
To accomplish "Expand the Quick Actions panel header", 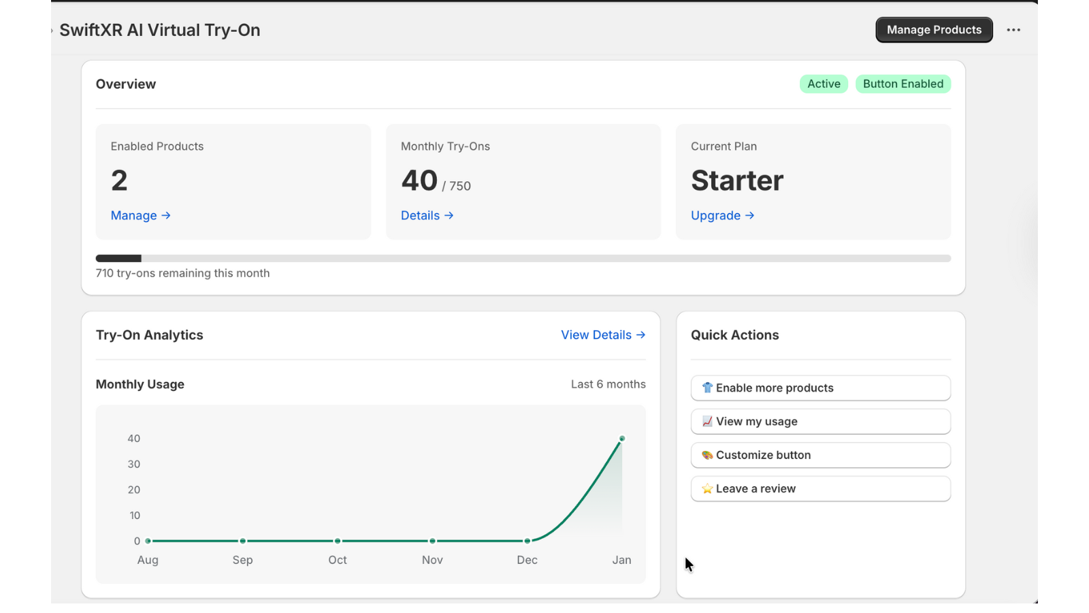I will pyautogui.click(x=734, y=334).
